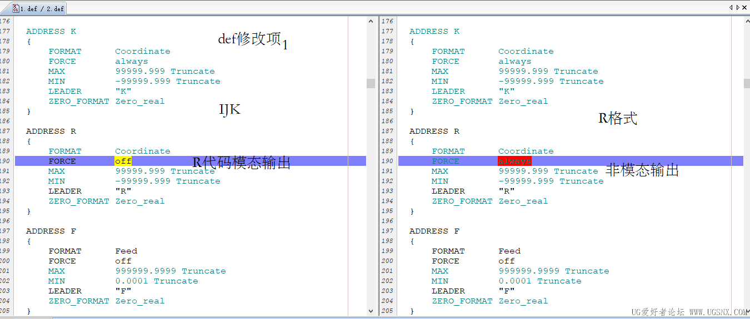Click the right pane's vertical scrollbar thumb
This screenshot has height=319, width=750.
pyautogui.click(x=747, y=83)
